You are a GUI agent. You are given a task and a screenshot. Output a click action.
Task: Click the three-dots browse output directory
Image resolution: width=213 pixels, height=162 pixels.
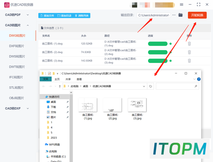[x=174, y=15]
